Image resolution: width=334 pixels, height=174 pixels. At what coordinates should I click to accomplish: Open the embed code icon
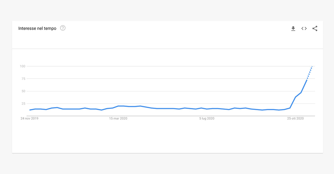tap(304, 28)
